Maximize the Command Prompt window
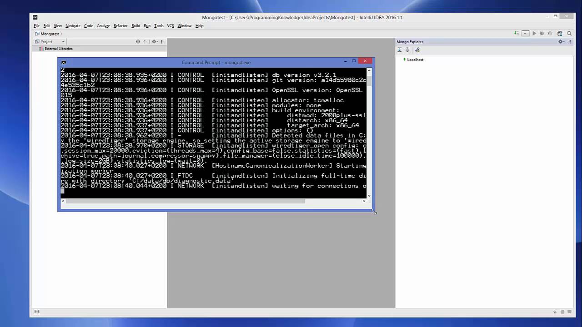This screenshot has width=582, height=327. coord(354,61)
